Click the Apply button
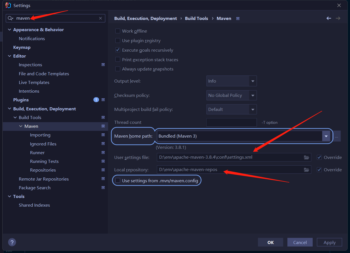Image resolution: width=350 pixels, height=253 pixels. click(330, 242)
